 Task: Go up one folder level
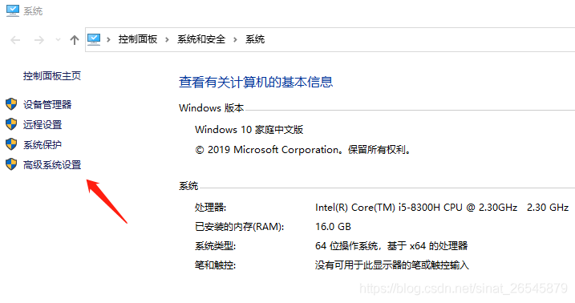75,39
